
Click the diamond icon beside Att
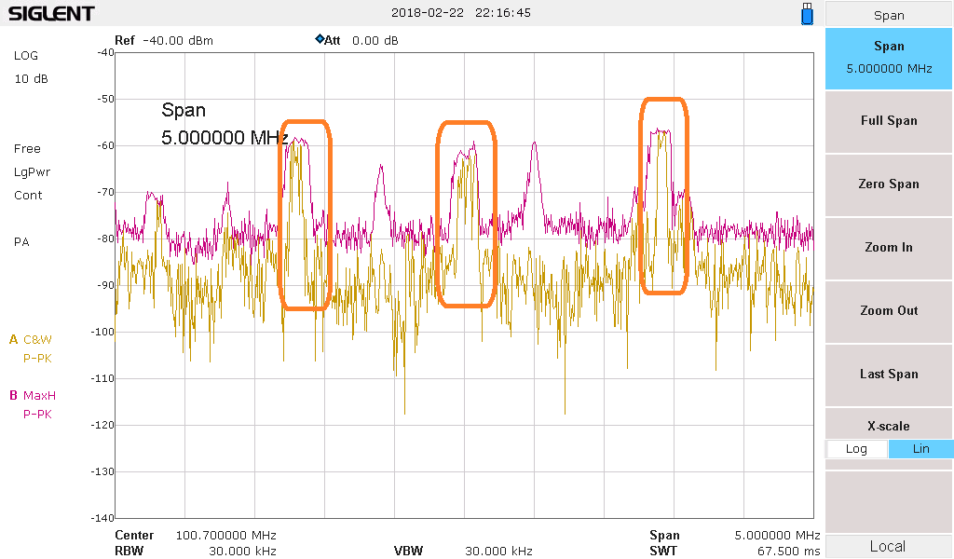coord(320,39)
